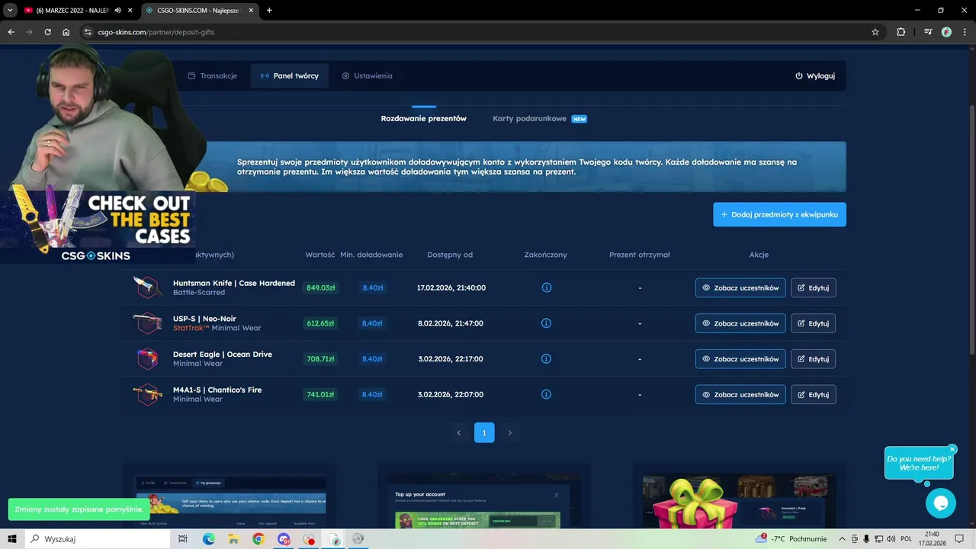Click 849.03zł value of Huntsman Knife
976x549 pixels.
tap(320, 287)
